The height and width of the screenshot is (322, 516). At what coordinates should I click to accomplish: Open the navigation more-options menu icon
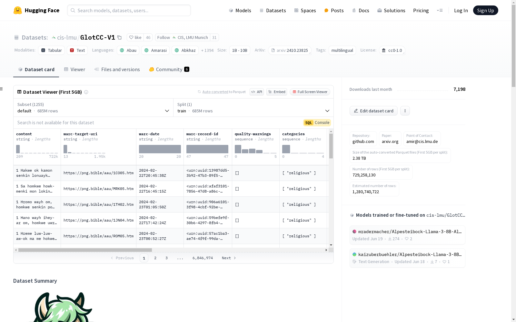[x=440, y=10]
